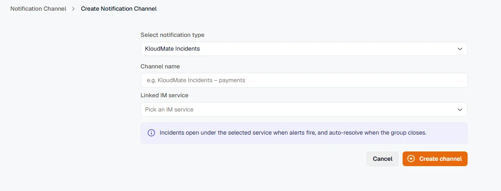This screenshot has width=501, height=191.
Task: Click the plus circle icon on Create channel
Action: (411, 159)
